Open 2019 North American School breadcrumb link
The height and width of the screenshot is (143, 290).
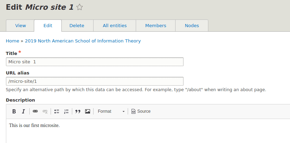coord(83,41)
